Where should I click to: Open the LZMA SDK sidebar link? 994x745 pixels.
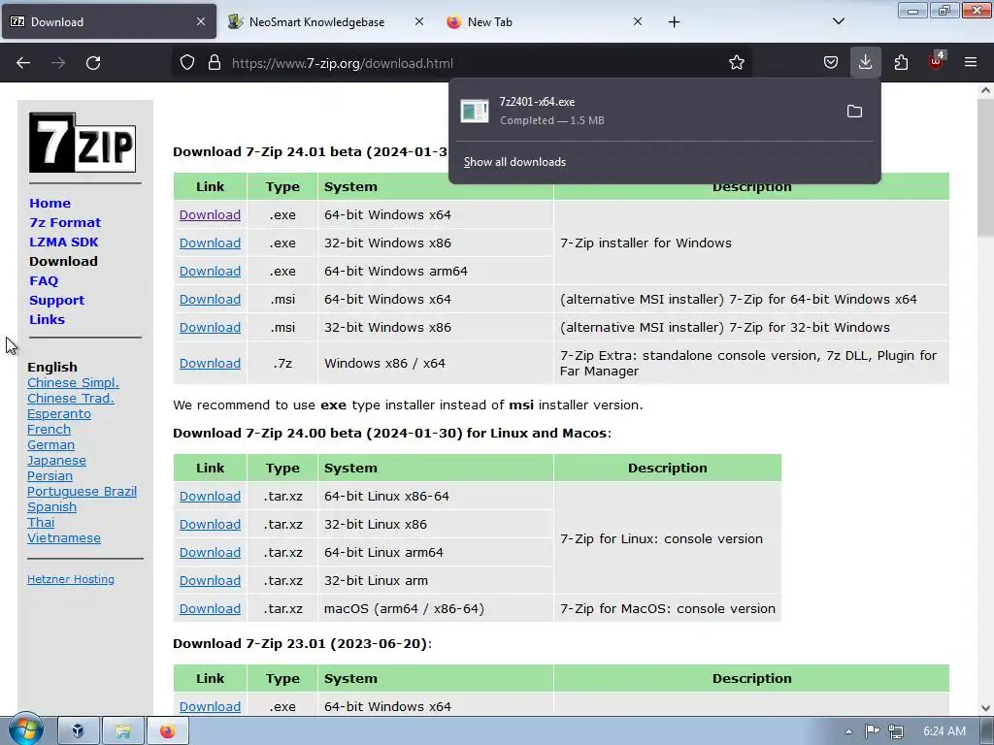coord(64,242)
